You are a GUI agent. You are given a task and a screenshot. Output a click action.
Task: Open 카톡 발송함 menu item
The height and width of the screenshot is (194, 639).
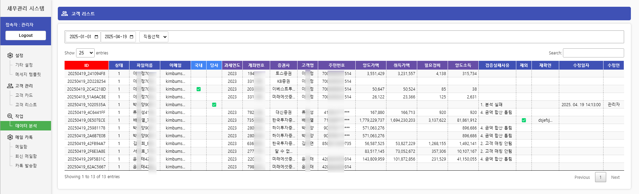click(x=26, y=166)
